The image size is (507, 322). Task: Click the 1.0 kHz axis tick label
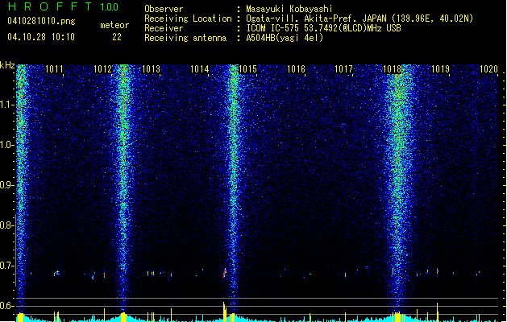(x=7, y=145)
